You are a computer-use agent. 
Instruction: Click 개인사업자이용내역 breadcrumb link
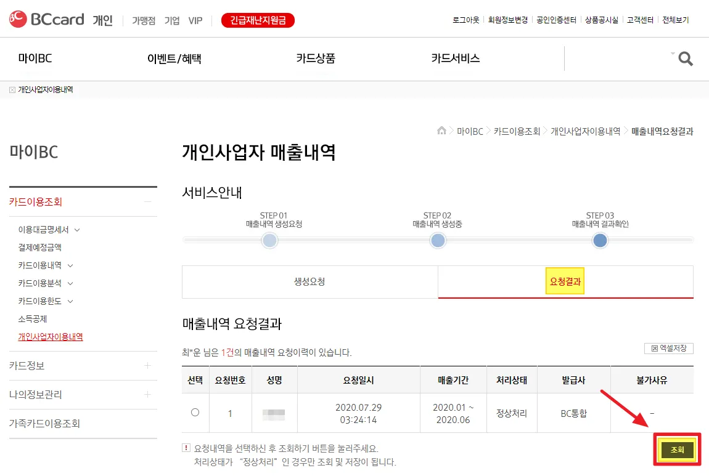[x=586, y=131]
